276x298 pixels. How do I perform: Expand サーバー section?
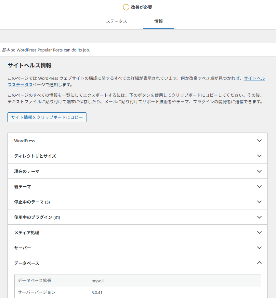(x=138, y=248)
